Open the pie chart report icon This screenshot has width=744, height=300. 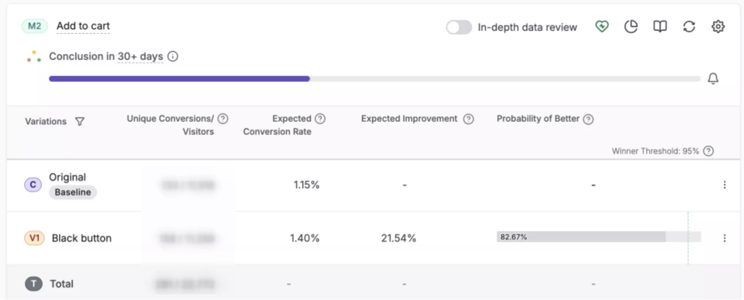pyautogui.click(x=630, y=26)
